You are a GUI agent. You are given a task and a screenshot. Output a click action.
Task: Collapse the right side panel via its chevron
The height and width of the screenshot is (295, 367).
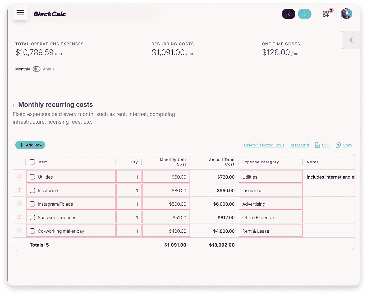tap(351, 40)
